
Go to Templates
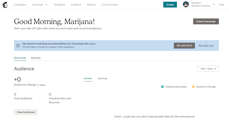(x=60, y=5)
